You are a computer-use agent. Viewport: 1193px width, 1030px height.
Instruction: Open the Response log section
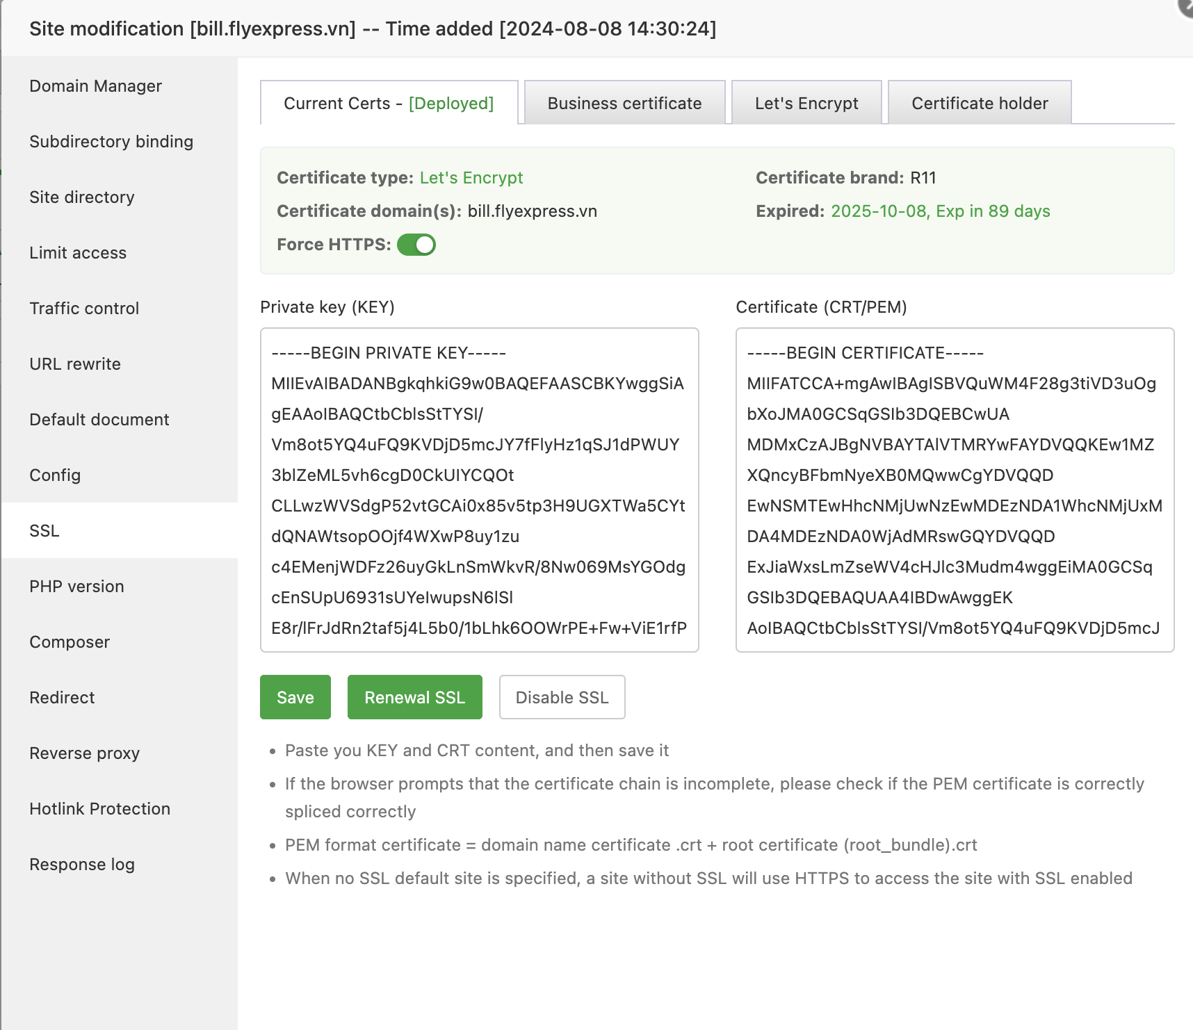pyautogui.click(x=82, y=865)
